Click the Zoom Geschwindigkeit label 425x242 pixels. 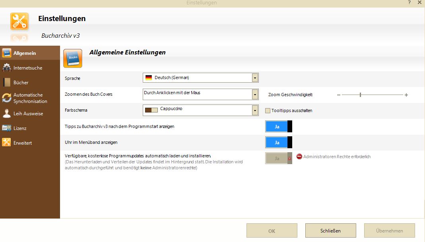tap(290, 95)
